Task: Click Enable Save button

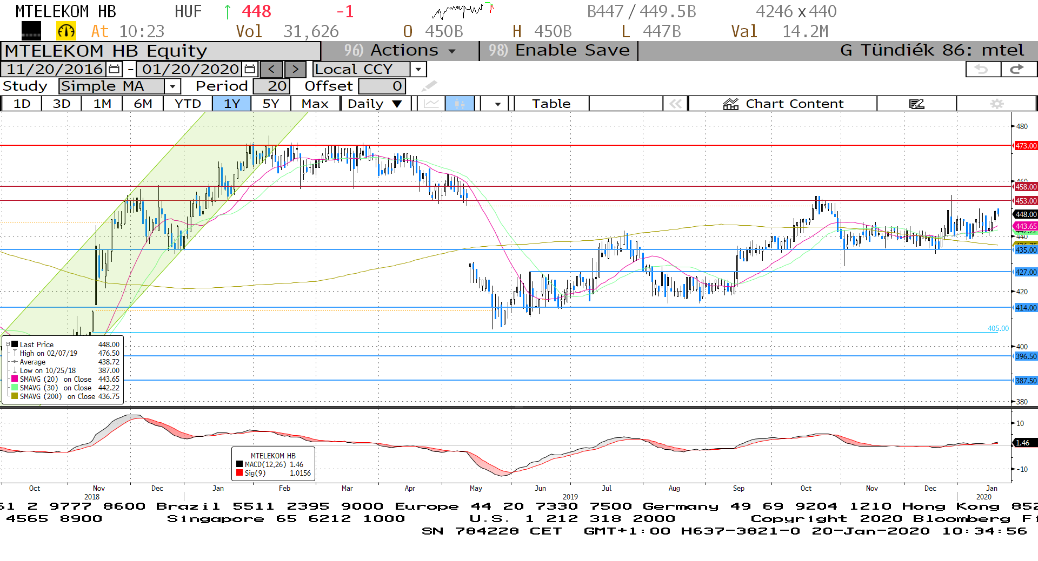Action: (x=559, y=50)
